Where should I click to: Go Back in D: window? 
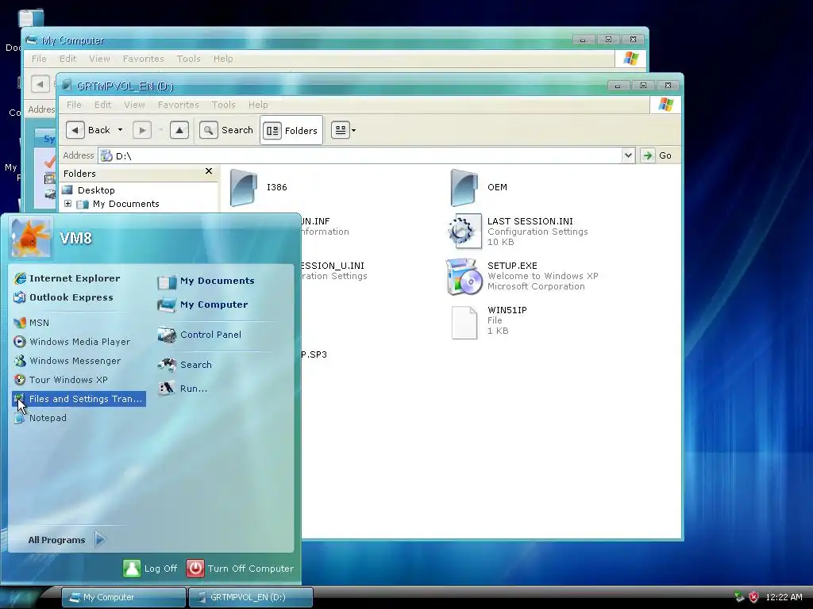coord(88,130)
